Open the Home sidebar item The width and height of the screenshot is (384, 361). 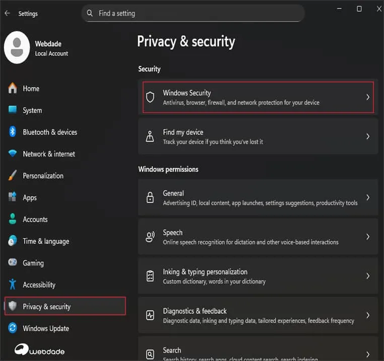tap(65, 88)
